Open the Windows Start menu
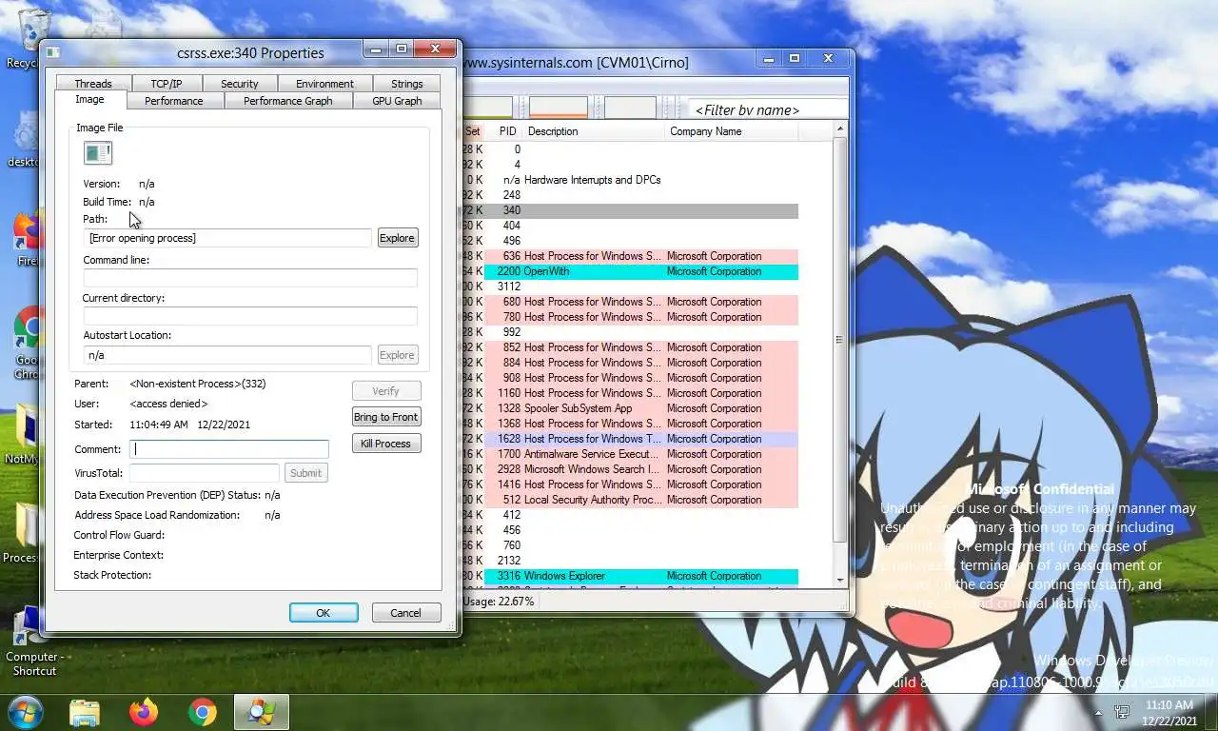Image resolution: width=1218 pixels, height=731 pixels. point(25,712)
